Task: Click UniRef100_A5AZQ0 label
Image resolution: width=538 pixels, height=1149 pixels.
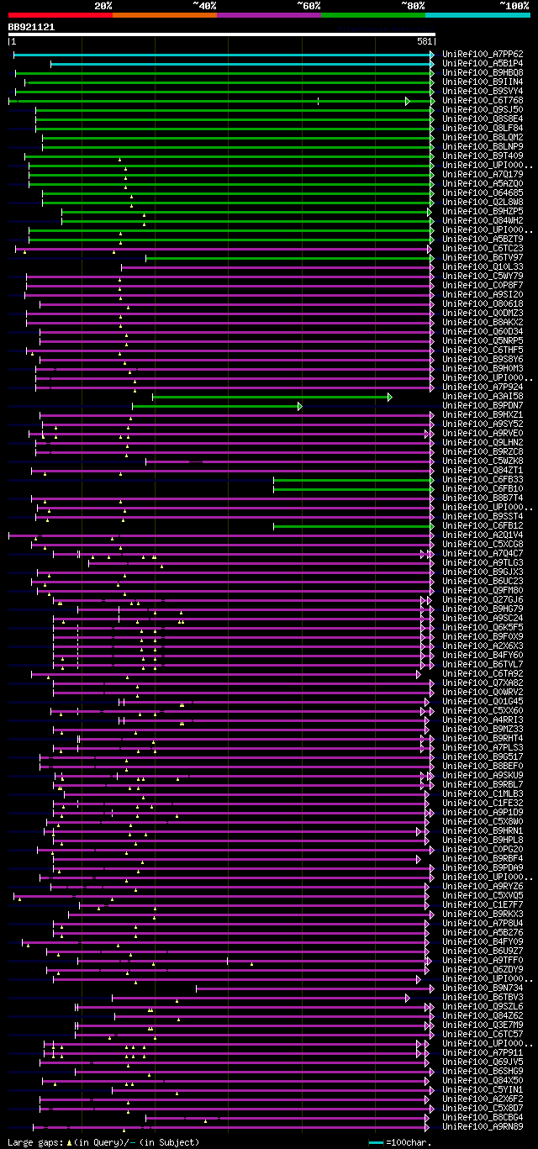Action: point(482,184)
